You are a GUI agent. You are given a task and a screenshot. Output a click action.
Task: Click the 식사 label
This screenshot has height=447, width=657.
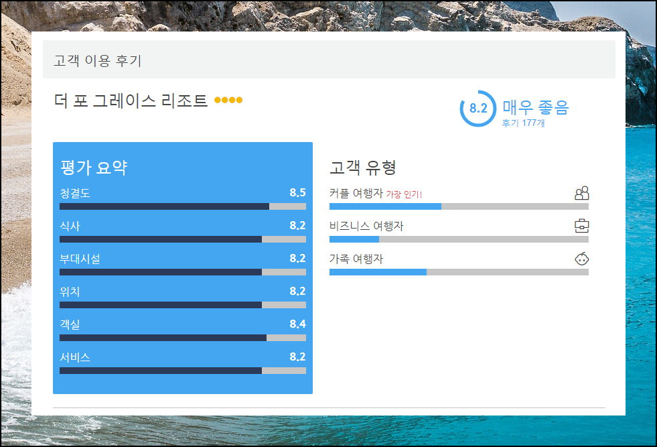tap(70, 226)
